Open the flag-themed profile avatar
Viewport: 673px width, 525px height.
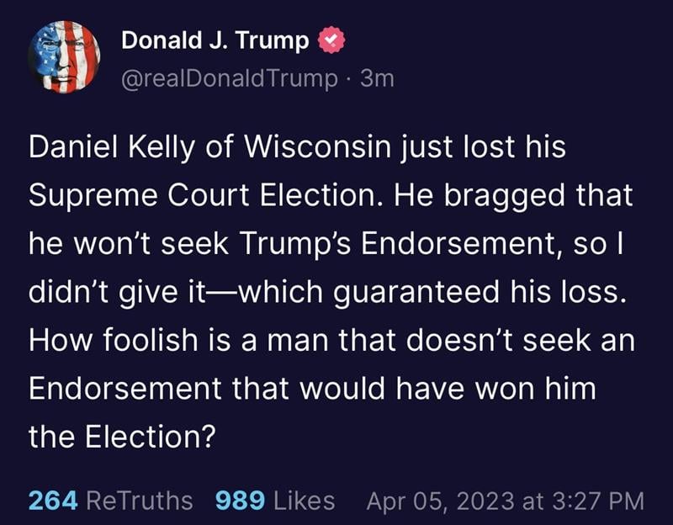[64, 56]
